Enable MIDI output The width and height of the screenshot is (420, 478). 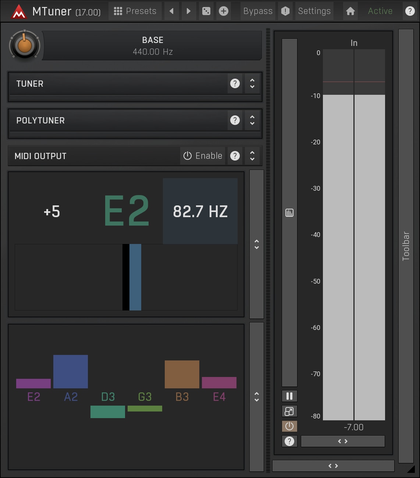[x=203, y=156]
